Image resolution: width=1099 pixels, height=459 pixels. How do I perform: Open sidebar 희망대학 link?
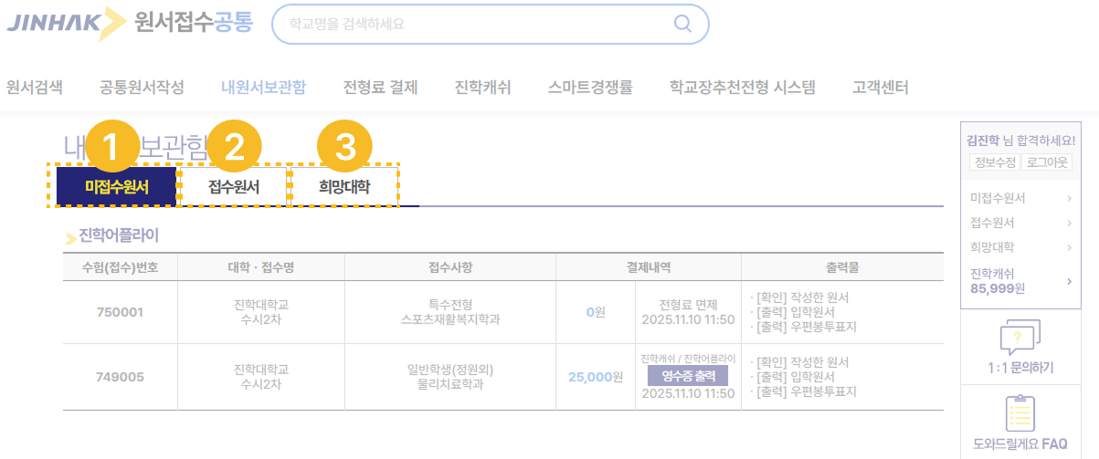(992, 247)
